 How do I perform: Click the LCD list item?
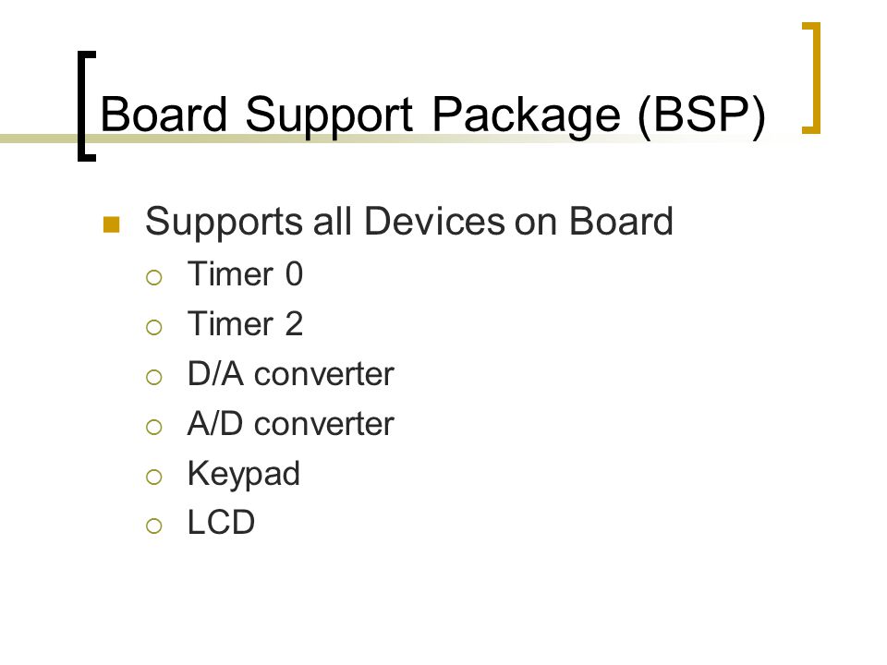221,523
